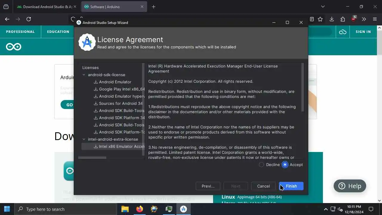This screenshot has width=382, height=215.
Task: Open EDUCATION menu on Arduino site
Action: tap(58, 32)
